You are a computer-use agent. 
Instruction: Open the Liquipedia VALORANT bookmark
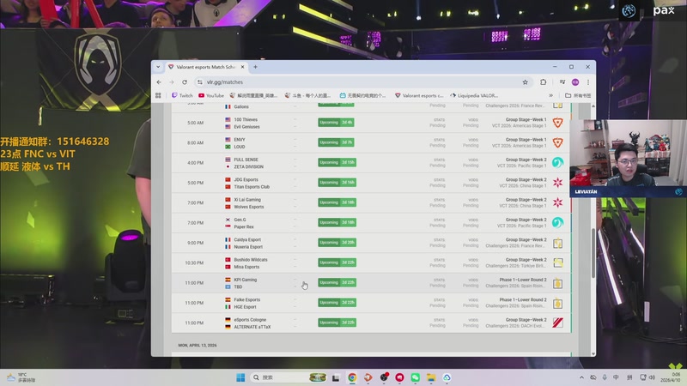474,95
